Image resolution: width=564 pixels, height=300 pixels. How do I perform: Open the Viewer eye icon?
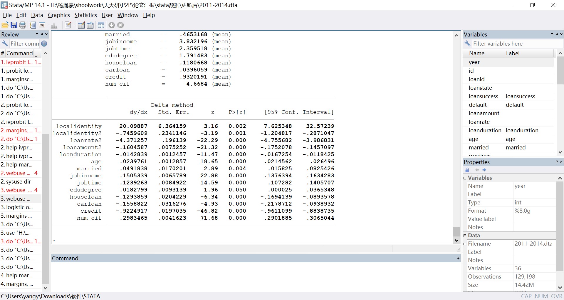pos(42,25)
